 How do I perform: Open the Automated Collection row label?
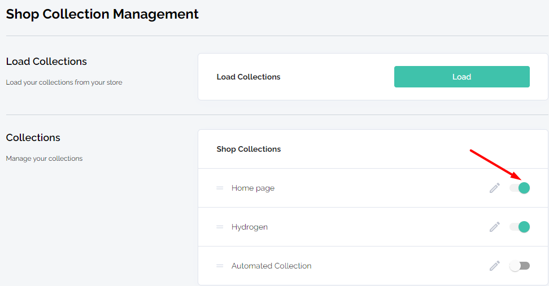[271, 266]
